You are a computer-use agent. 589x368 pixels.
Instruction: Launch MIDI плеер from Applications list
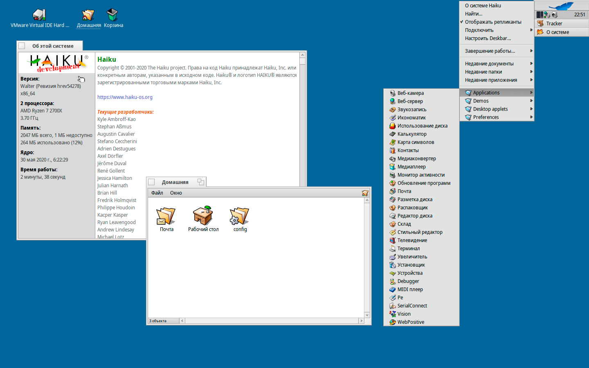pos(421,289)
